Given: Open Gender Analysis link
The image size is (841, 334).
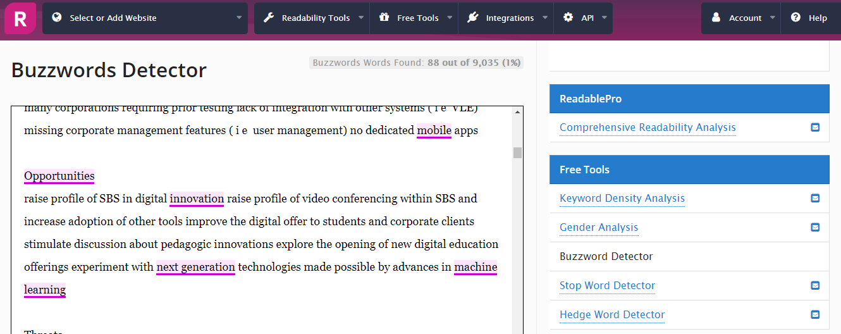Looking at the screenshot, I should (x=599, y=228).
